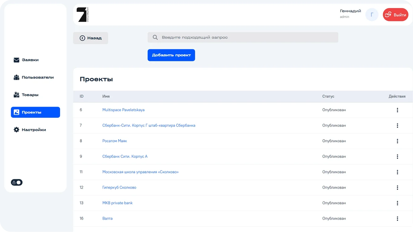Open the Валта project link

pyautogui.click(x=107, y=218)
